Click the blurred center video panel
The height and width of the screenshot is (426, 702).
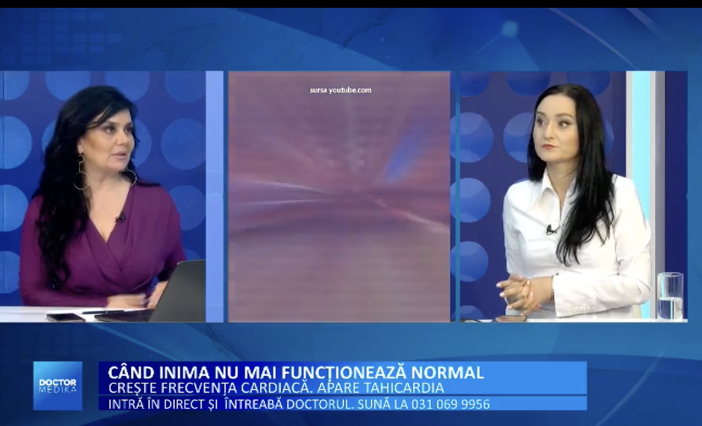point(339,197)
